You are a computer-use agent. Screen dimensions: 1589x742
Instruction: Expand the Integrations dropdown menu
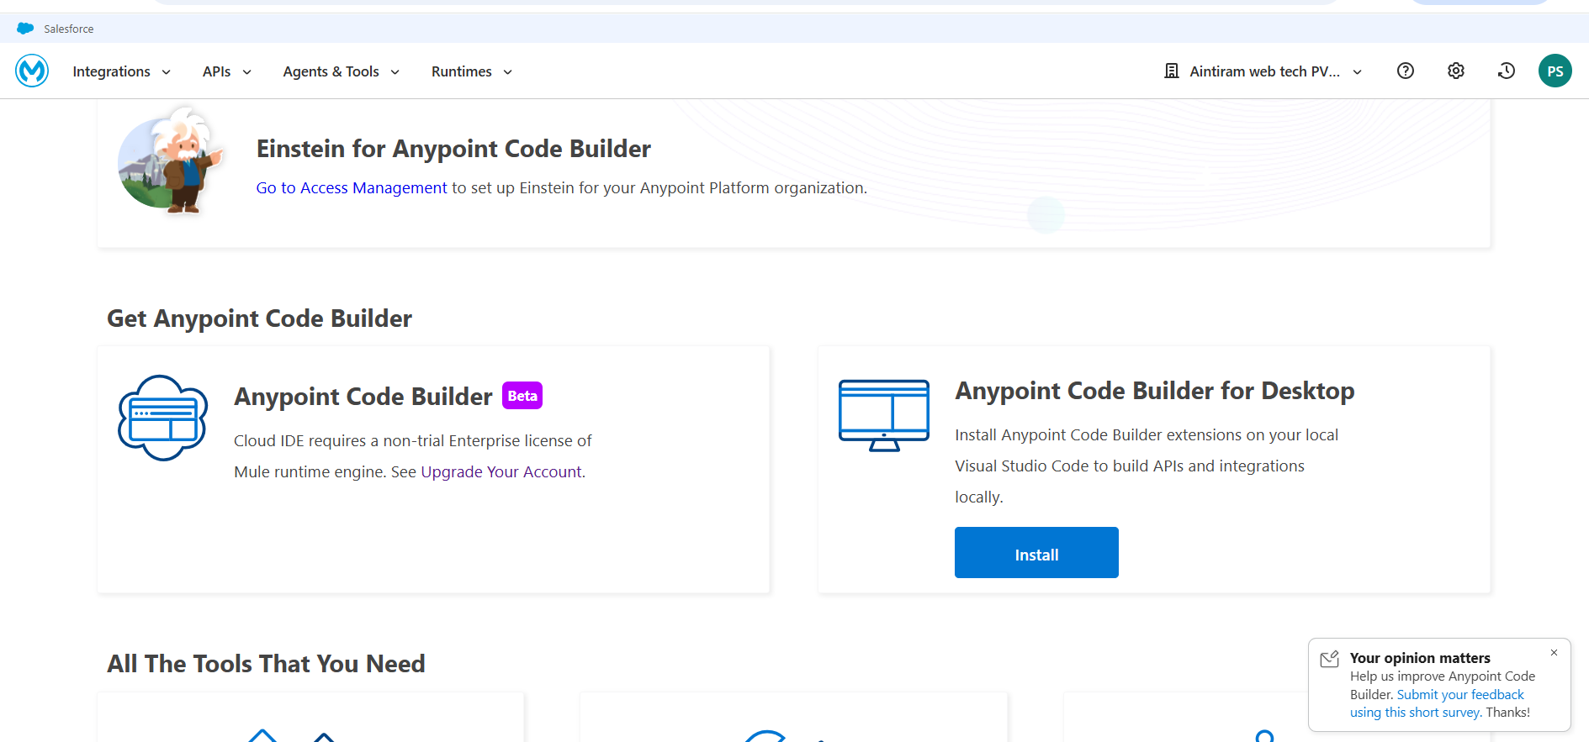point(122,72)
